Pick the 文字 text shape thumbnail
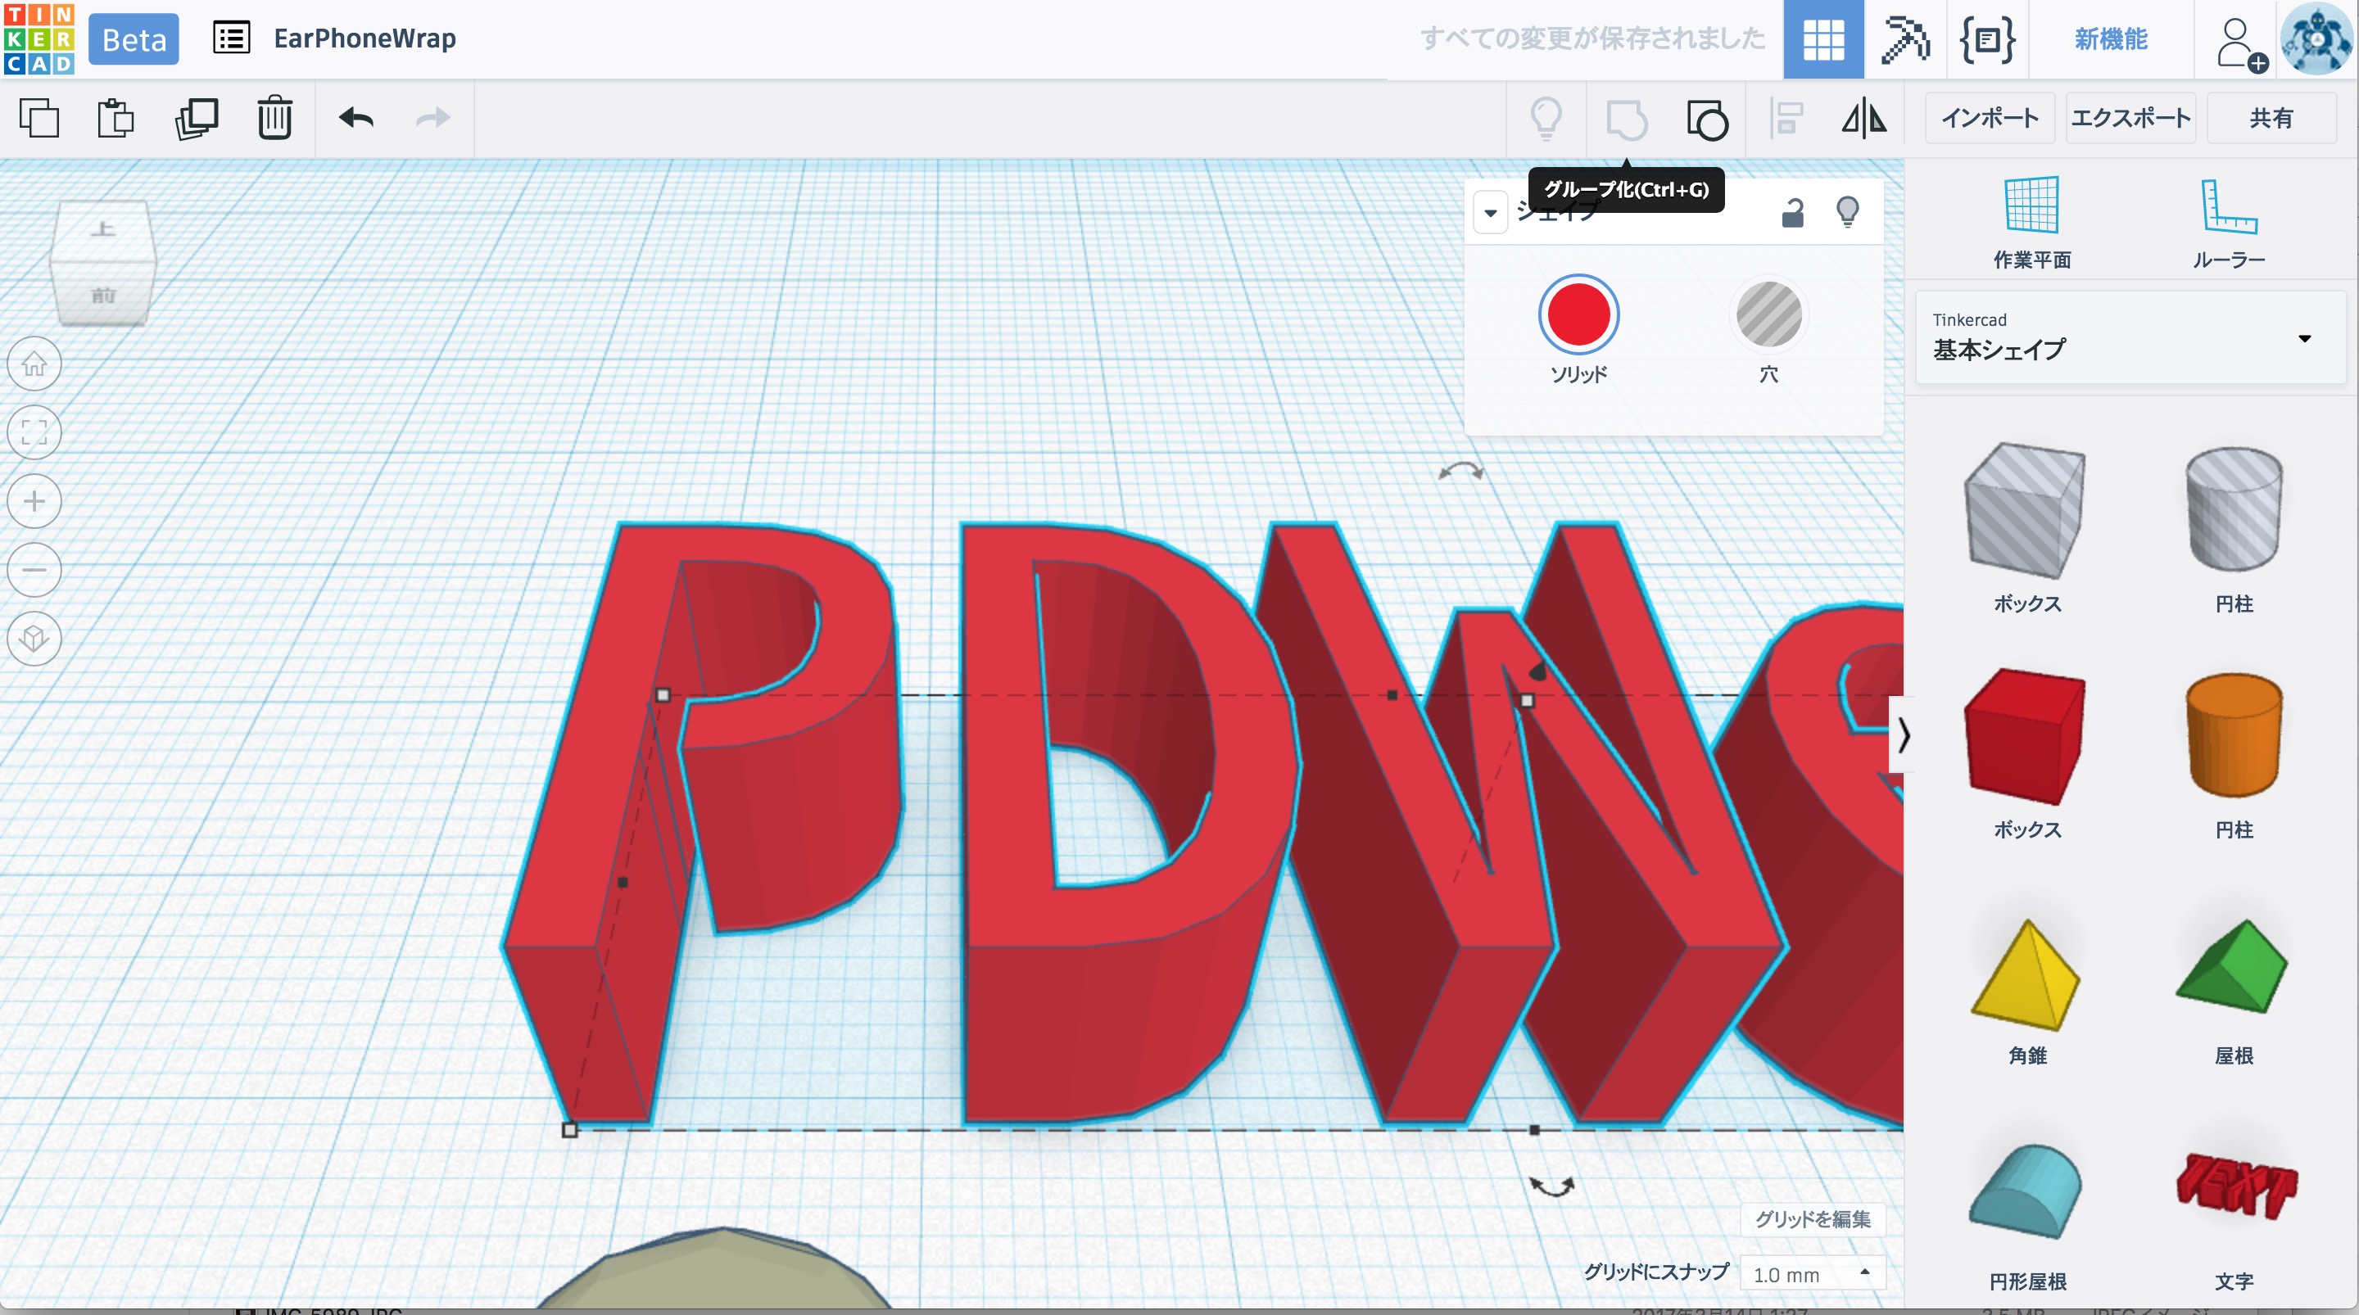 point(2234,1188)
